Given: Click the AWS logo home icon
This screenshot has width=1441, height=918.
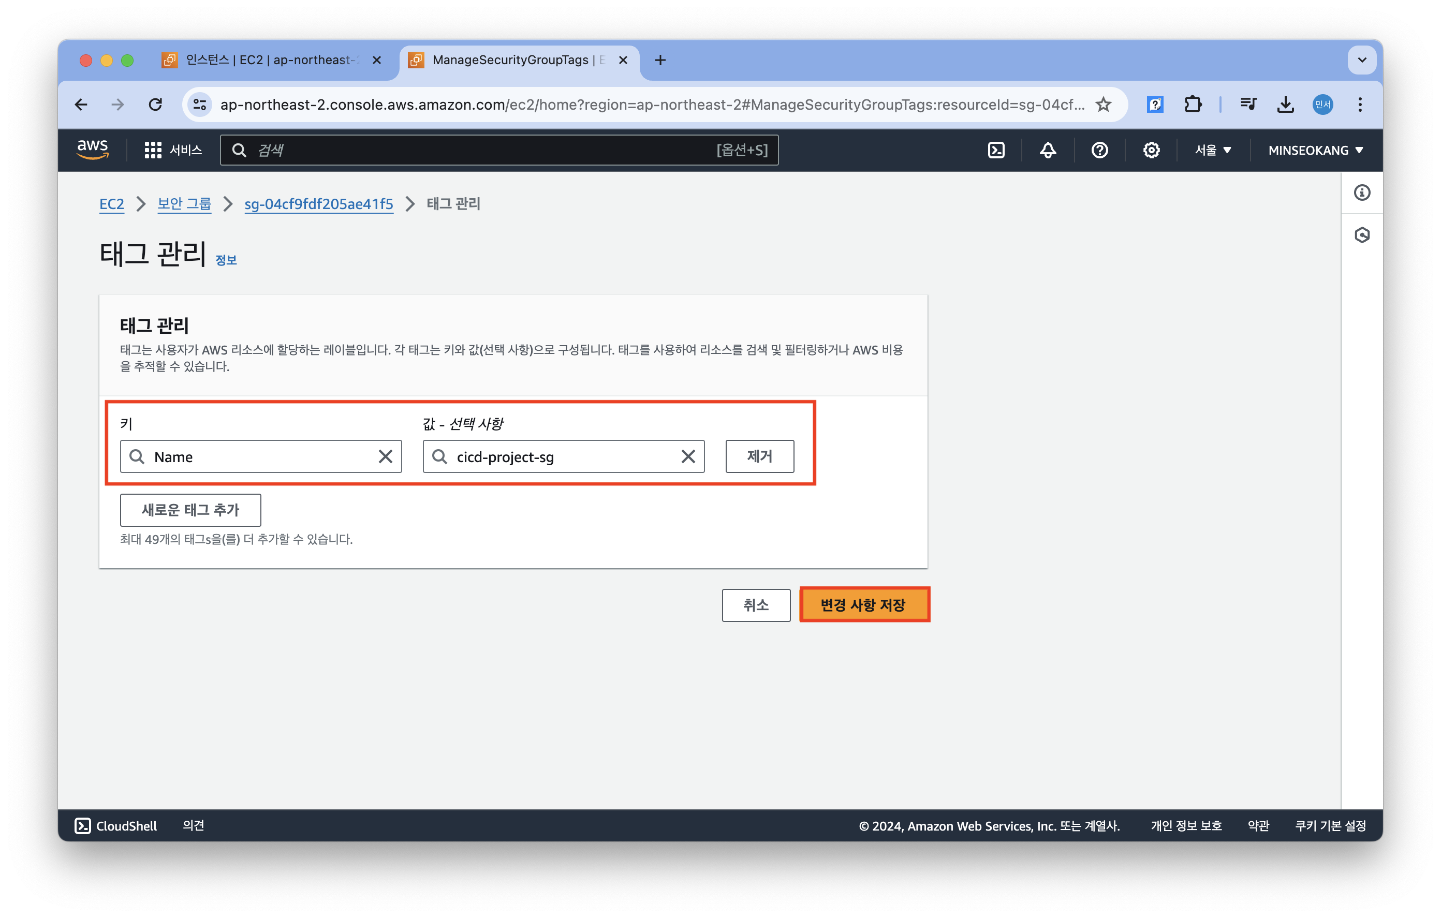Looking at the screenshot, I should pos(92,149).
